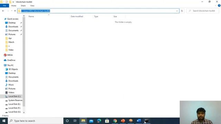
Task: Click navigation pane scrollbar up arrow
Action: (x=24, y=16)
